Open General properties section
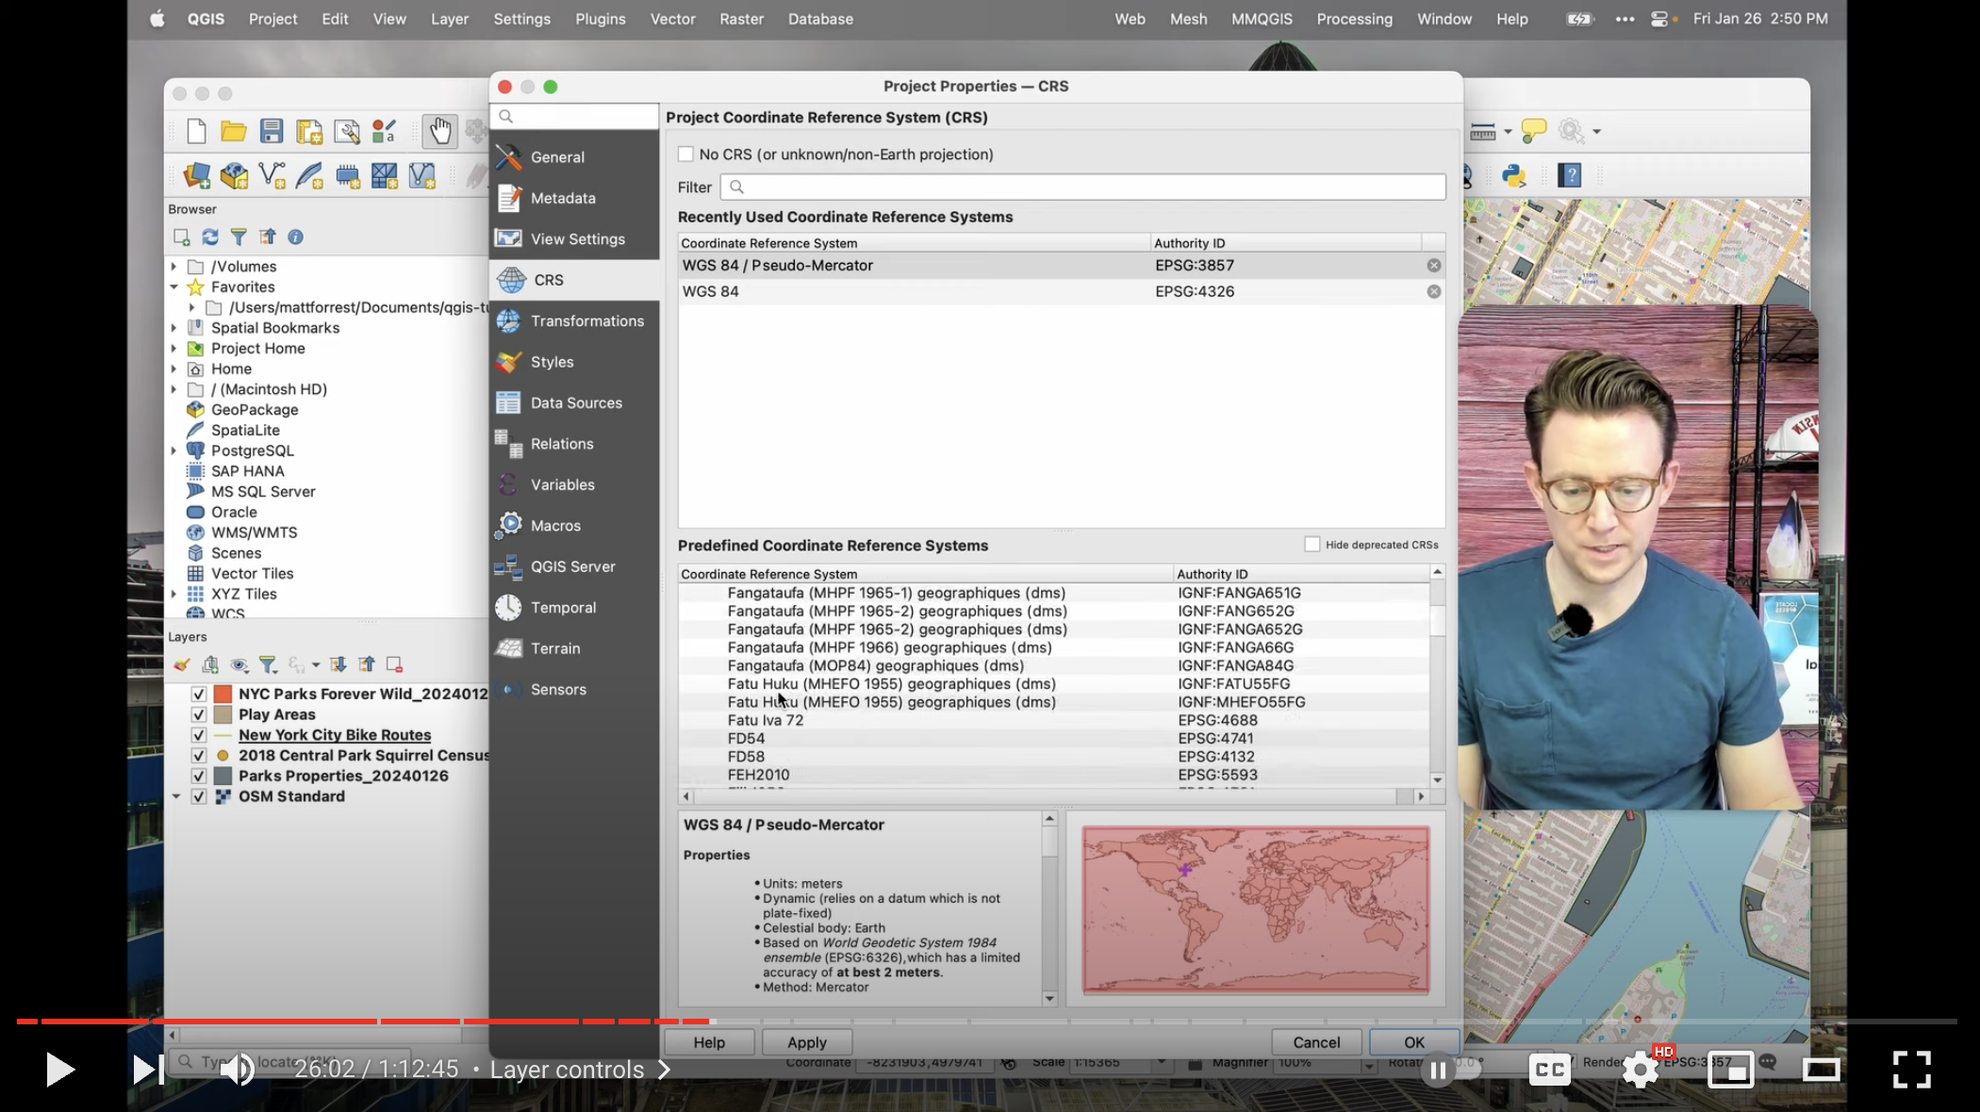 pyautogui.click(x=574, y=157)
